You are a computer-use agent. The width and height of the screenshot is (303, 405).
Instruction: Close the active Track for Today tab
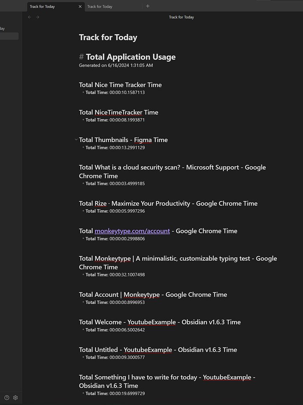pos(80,7)
